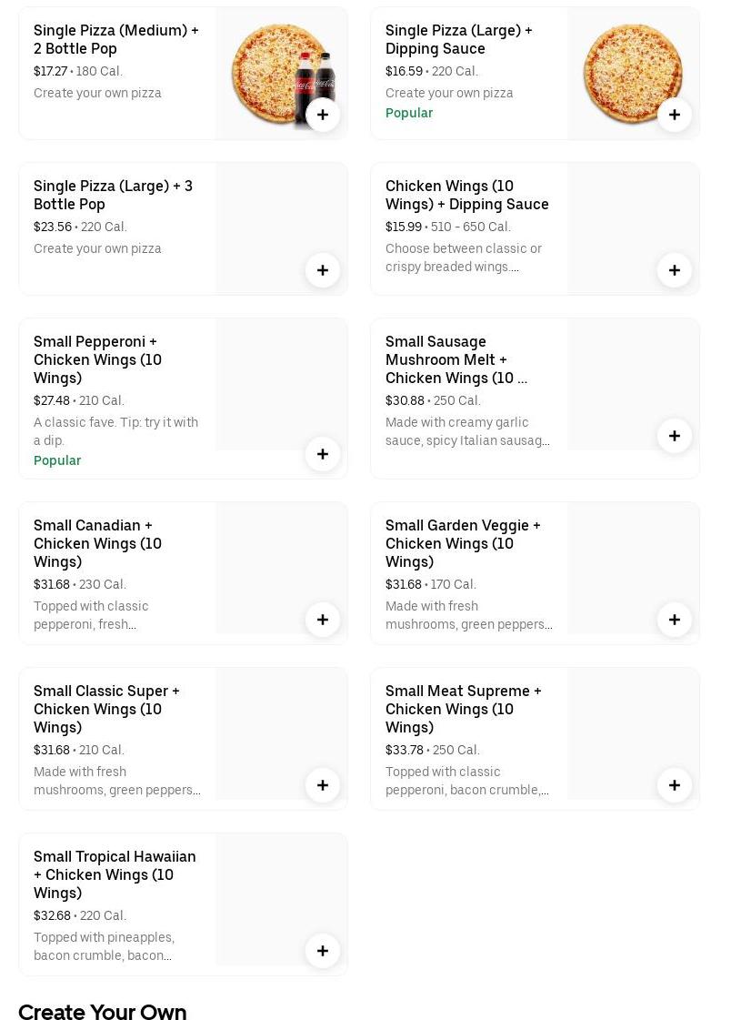Click the Create Your Own section heading
731x1020 pixels.
coord(102,1010)
